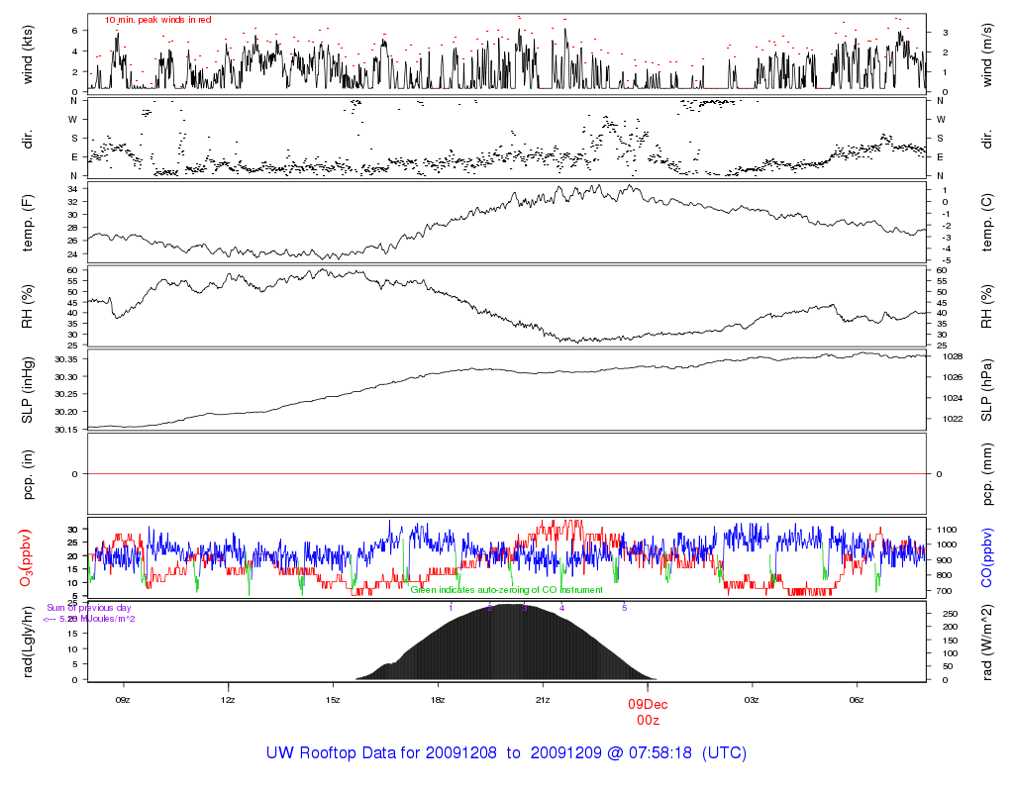The width and height of the screenshot is (1014, 792).
Task: Click the '30.15' pressure tick value
Action: point(66,430)
